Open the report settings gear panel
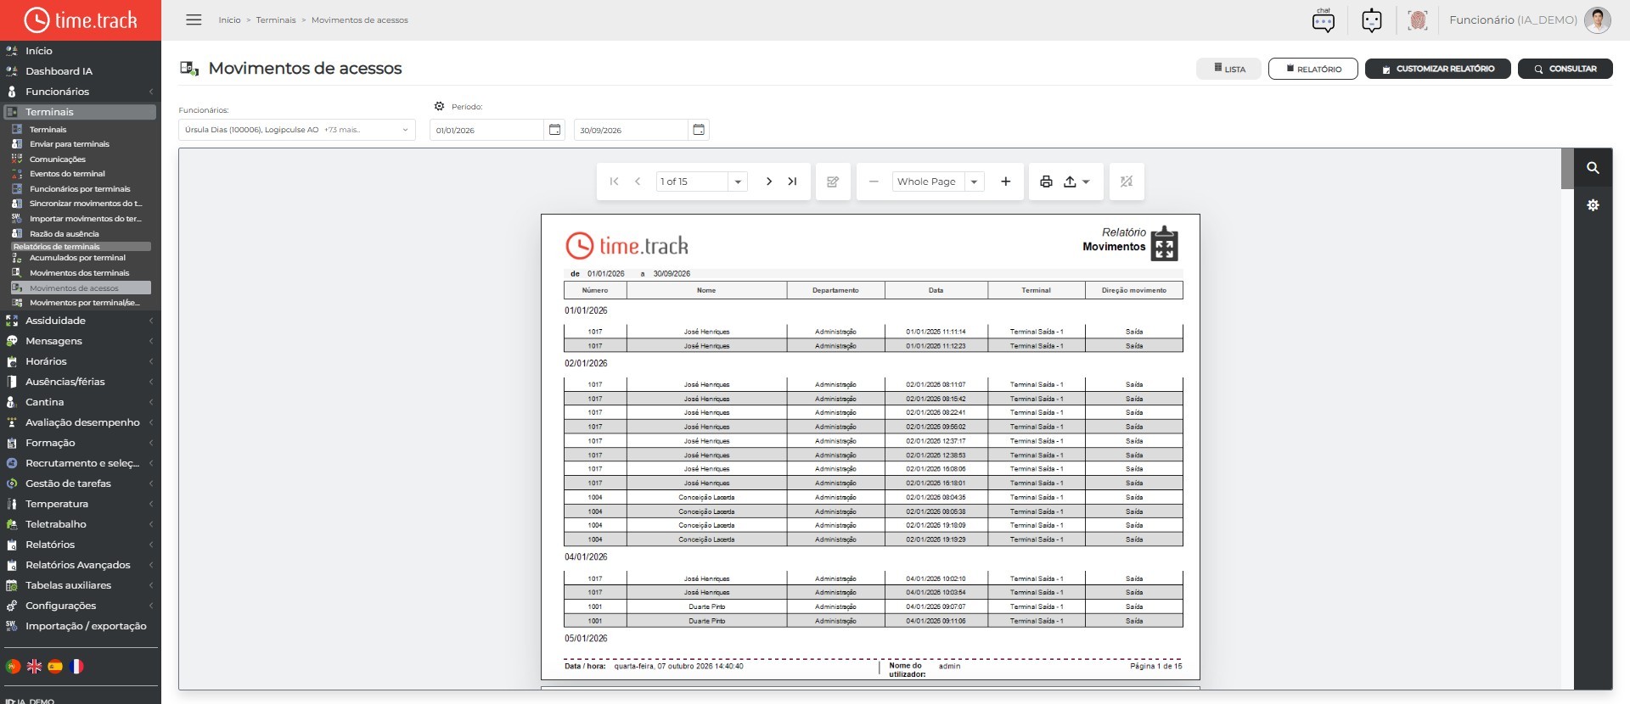1630x704 pixels. click(x=1593, y=205)
